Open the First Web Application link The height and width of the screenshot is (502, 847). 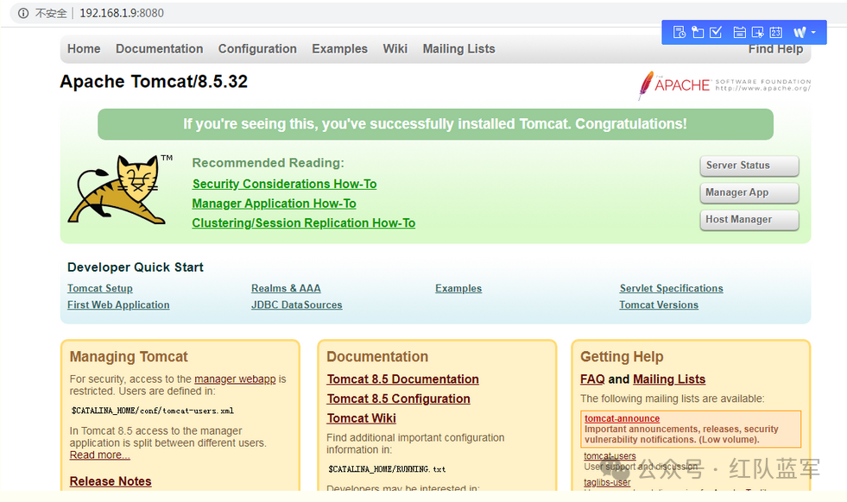[118, 305]
